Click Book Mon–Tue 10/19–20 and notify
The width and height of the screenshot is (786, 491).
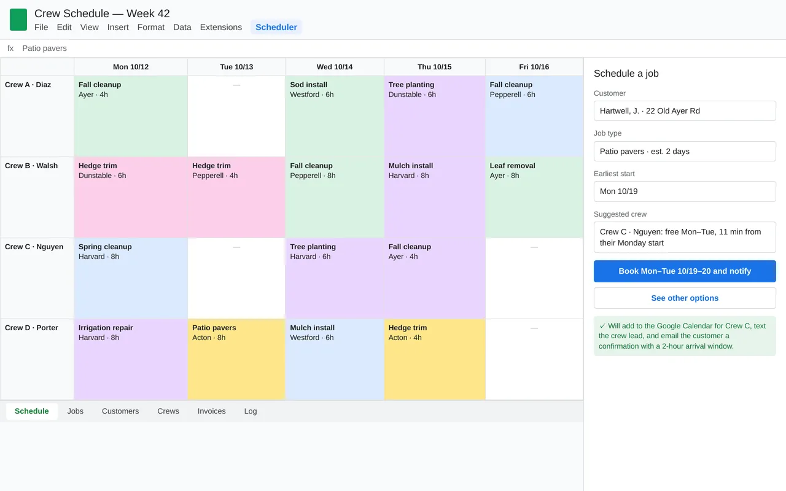tap(685, 271)
